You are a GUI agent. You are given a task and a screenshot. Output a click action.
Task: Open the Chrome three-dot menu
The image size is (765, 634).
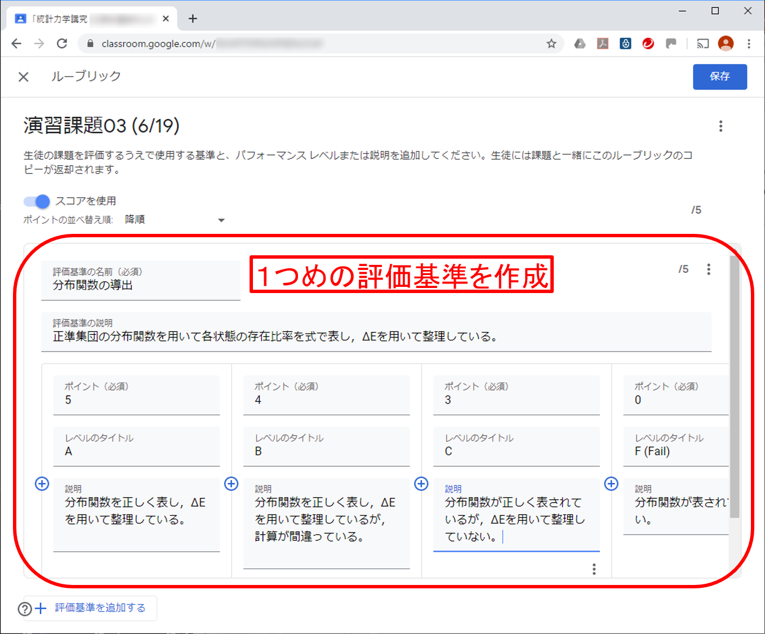(x=749, y=43)
